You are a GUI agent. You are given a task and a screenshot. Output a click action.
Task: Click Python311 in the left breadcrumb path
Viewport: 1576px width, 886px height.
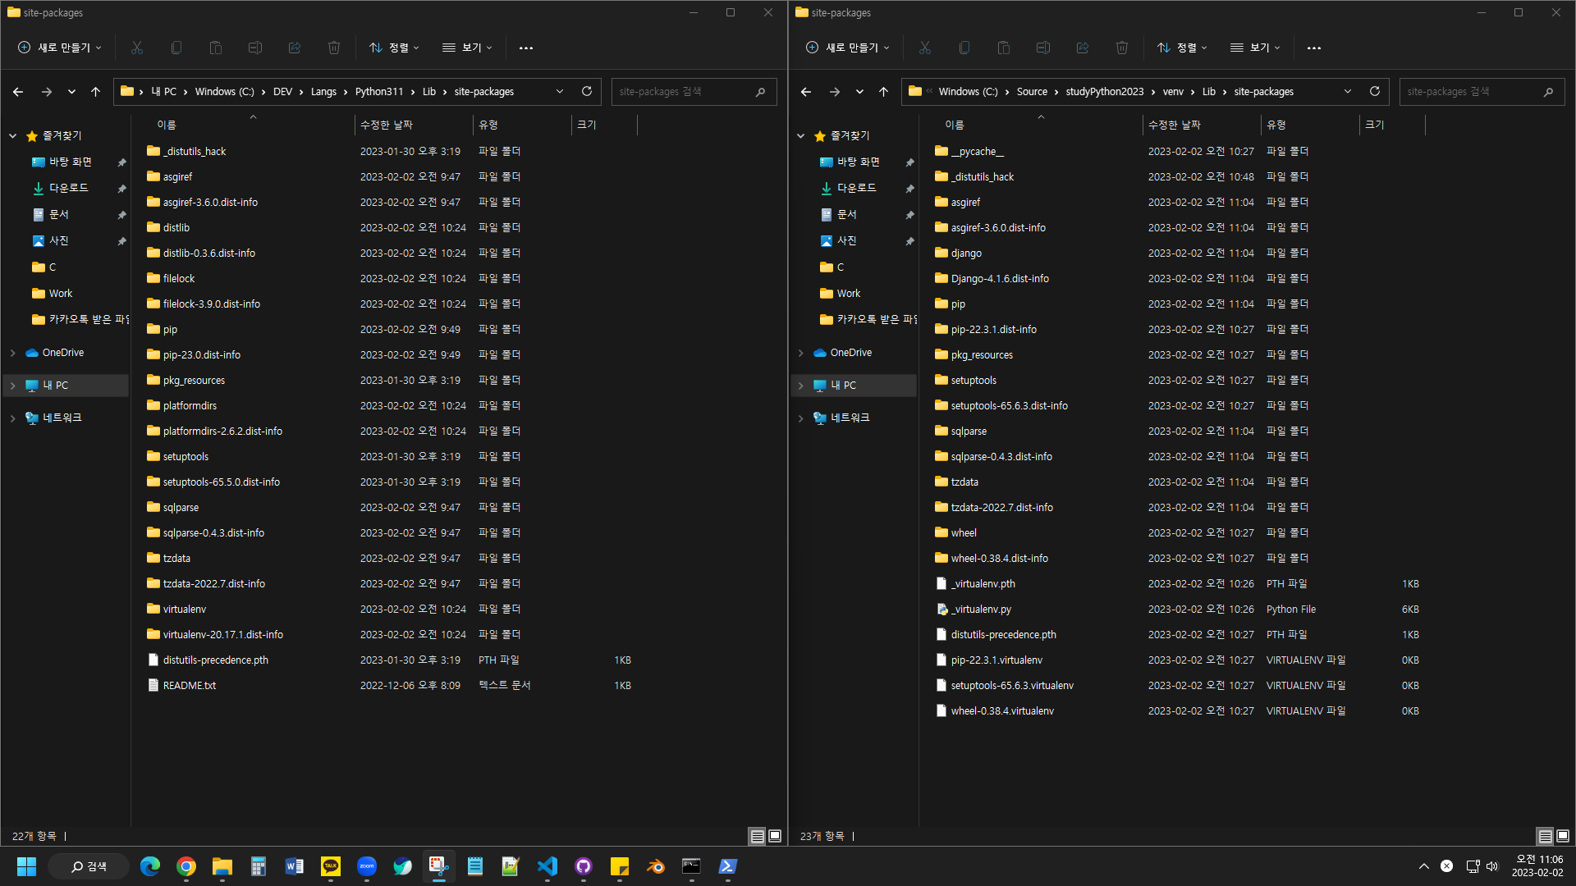[378, 91]
